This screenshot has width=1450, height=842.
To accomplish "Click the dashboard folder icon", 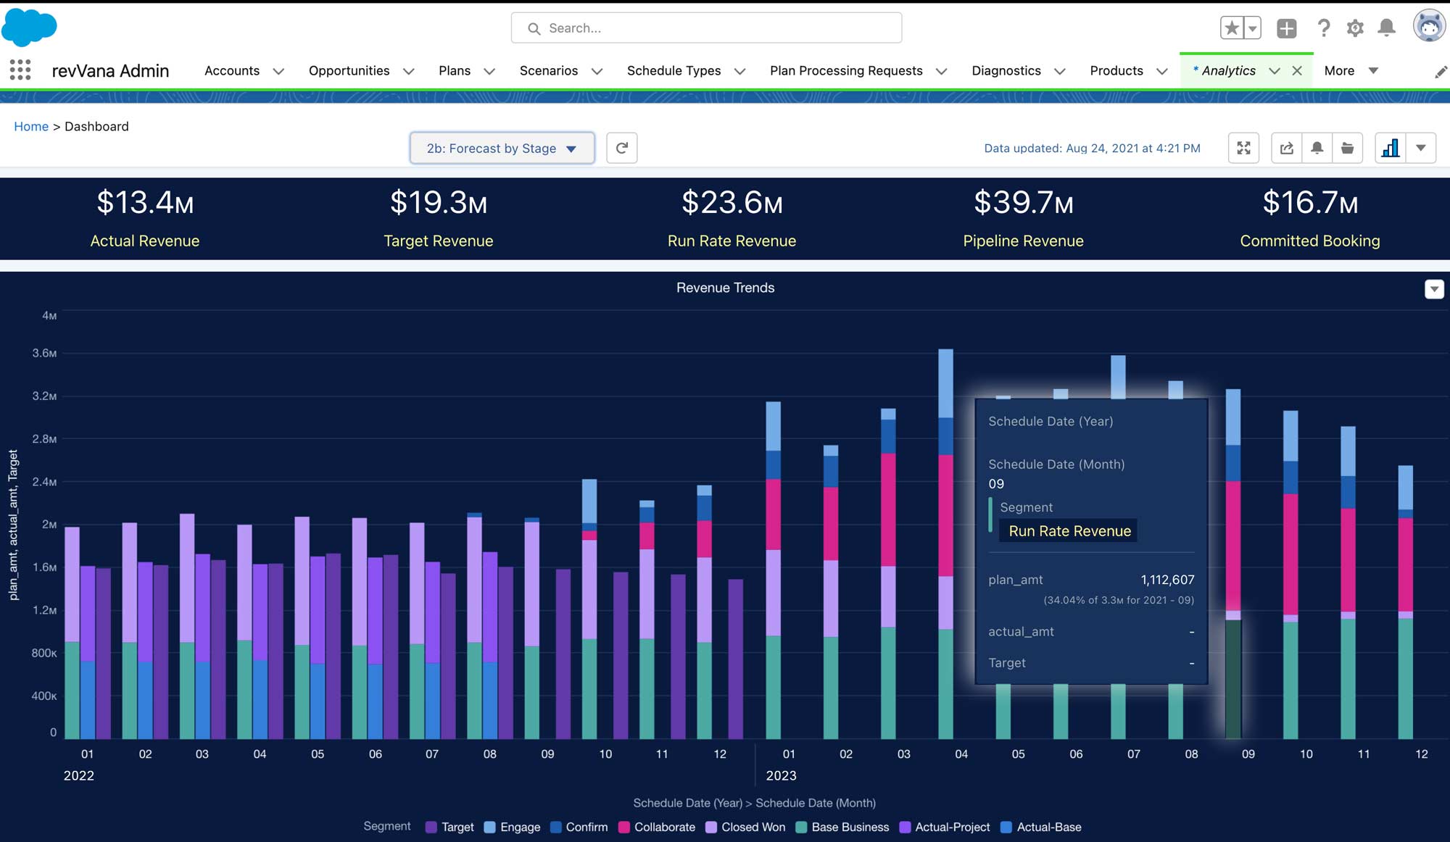I will (1348, 148).
